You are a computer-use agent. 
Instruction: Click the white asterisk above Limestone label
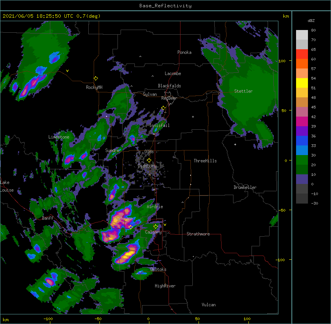pyautogui.click(x=59, y=133)
